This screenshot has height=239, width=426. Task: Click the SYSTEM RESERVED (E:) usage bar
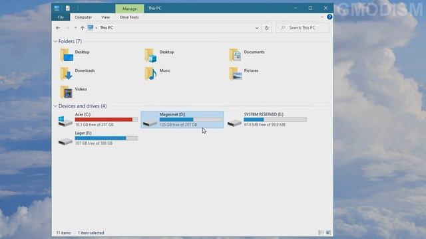pos(275,119)
